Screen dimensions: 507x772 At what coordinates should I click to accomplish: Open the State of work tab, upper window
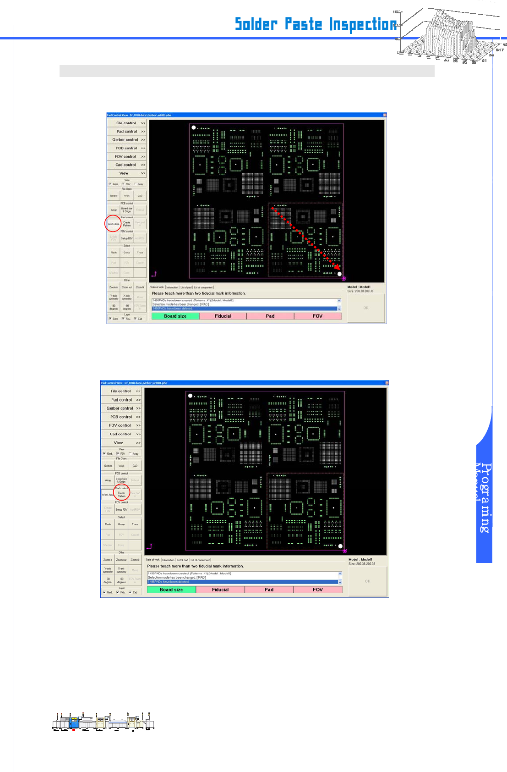[157, 287]
